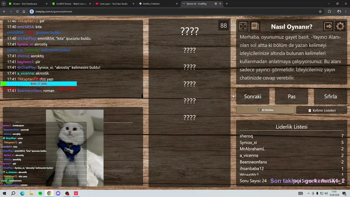This screenshot has height=197, width=350.
Task: Open the notification center
Action: click(344, 193)
